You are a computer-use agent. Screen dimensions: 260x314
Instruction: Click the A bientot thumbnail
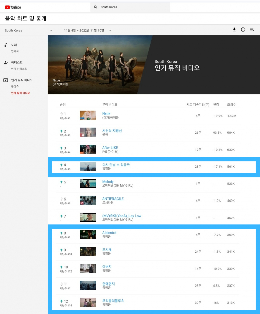pyautogui.click(x=88, y=235)
